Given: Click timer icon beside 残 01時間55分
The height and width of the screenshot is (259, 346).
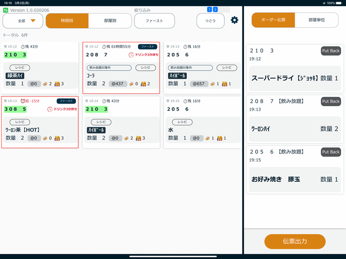Looking at the screenshot, I should [x=104, y=47].
